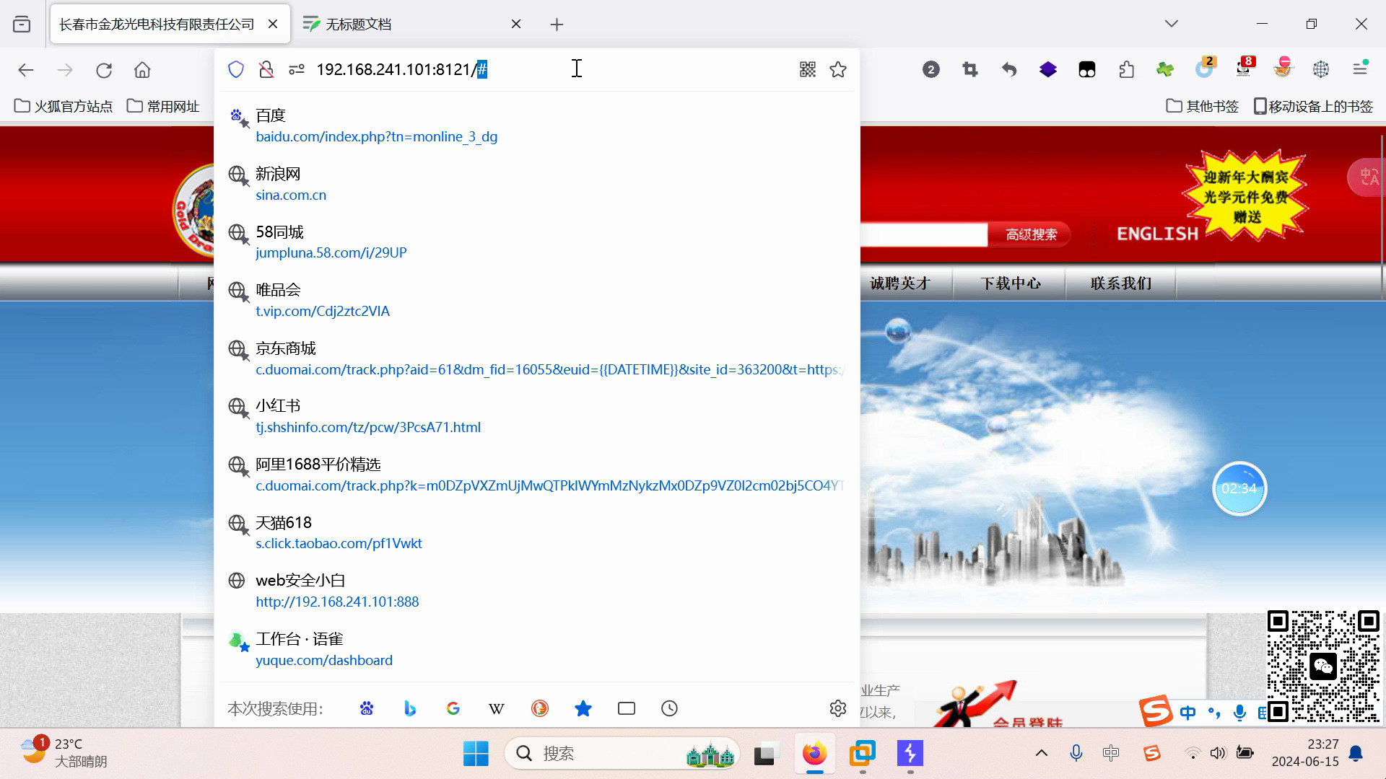Switch to the 无标题文档 tab
The height and width of the screenshot is (779, 1386).
(x=411, y=24)
